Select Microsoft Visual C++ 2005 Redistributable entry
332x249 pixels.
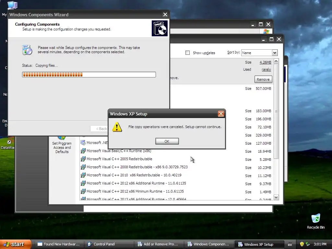(119, 159)
